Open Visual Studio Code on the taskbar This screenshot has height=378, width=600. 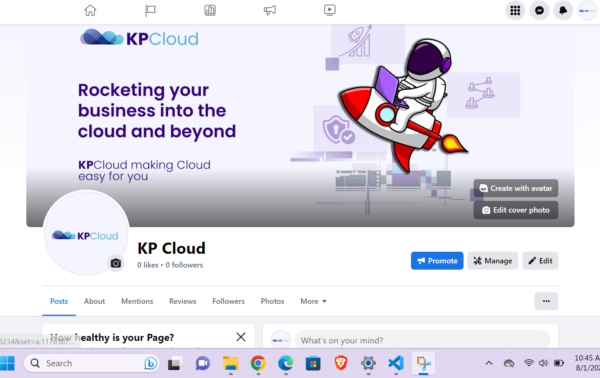(x=396, y=363)
